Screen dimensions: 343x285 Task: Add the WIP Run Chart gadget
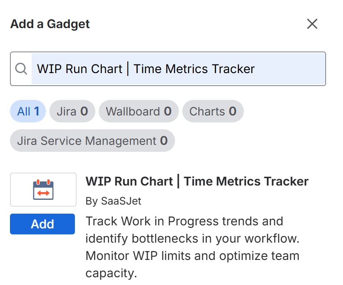pyautogui.click(x=42, y=224)
